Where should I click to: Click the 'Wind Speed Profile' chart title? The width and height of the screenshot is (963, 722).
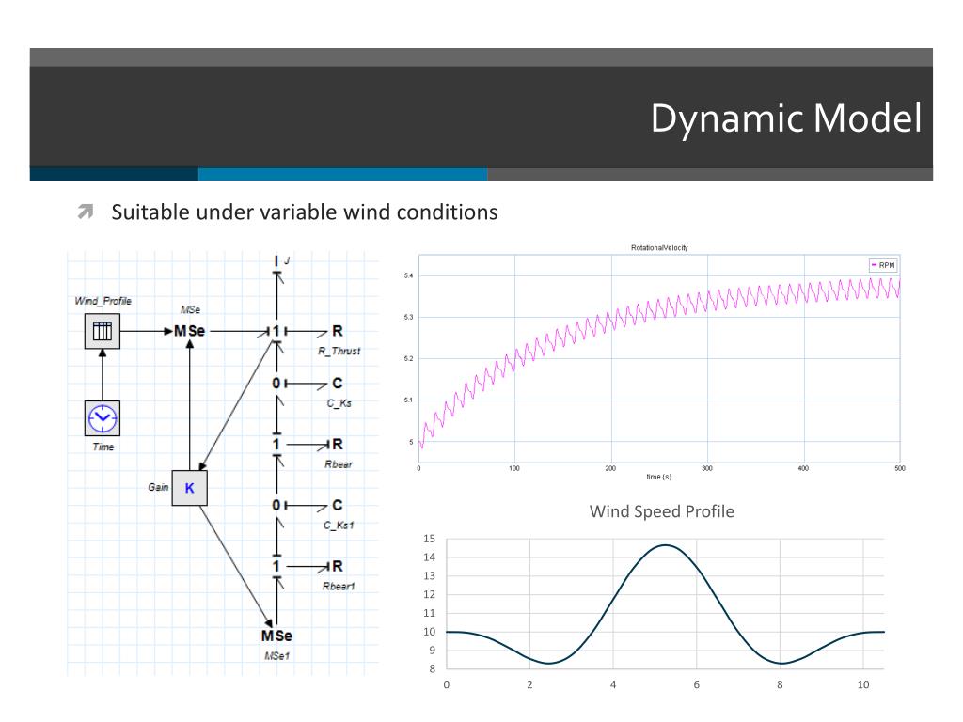(x=661, y=511)
